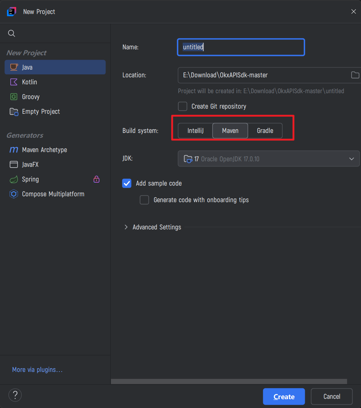
Task: Open More via plugins link
Action: coord(37,370)
